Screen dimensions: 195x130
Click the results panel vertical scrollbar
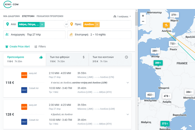pos(136,19)
